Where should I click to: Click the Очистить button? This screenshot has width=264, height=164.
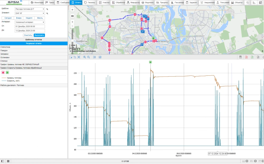28,35
